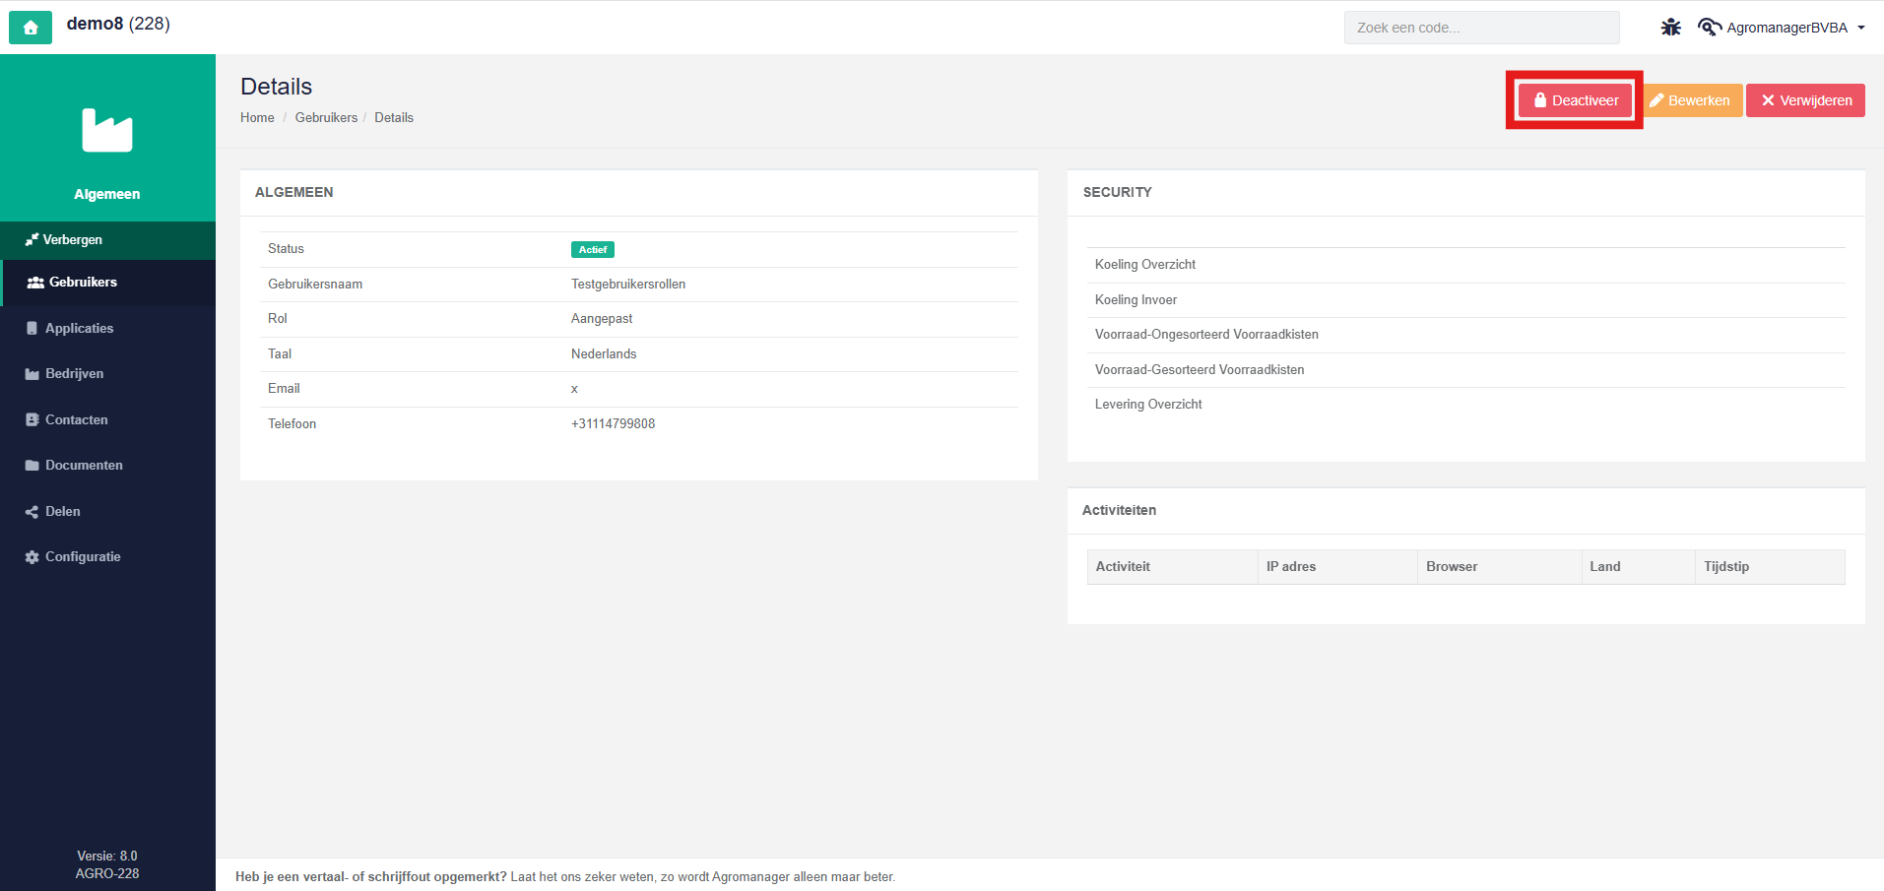Viewport: 1884px width, 891px height.
Task: Expand the AgromanagerBVBA account dropdown
Action: click(1795, 28)
